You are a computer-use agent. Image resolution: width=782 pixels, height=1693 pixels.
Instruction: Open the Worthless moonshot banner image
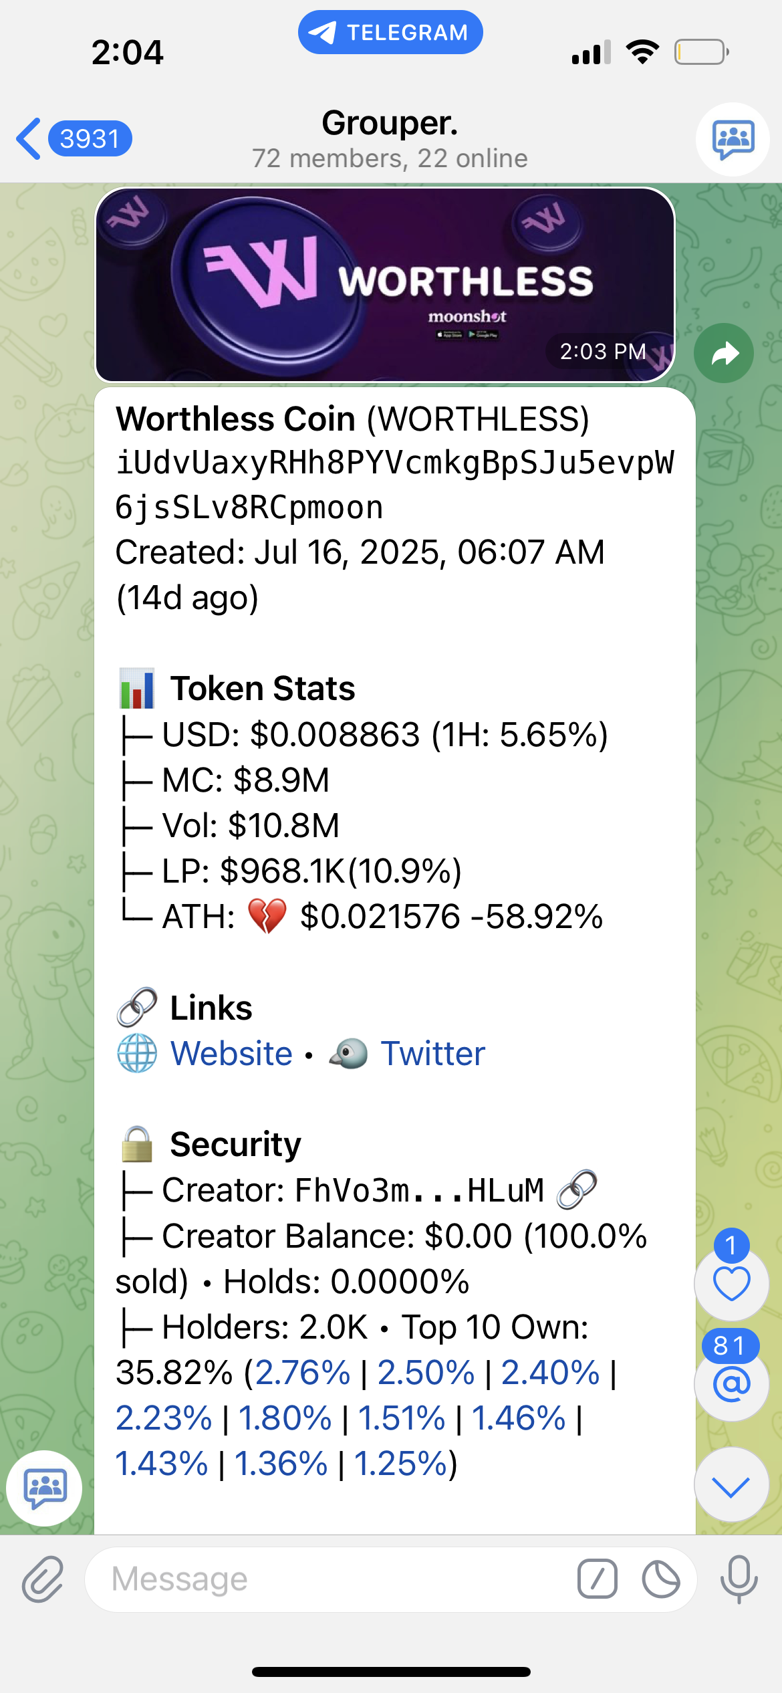pyautogui.click(x=385, y=285)
